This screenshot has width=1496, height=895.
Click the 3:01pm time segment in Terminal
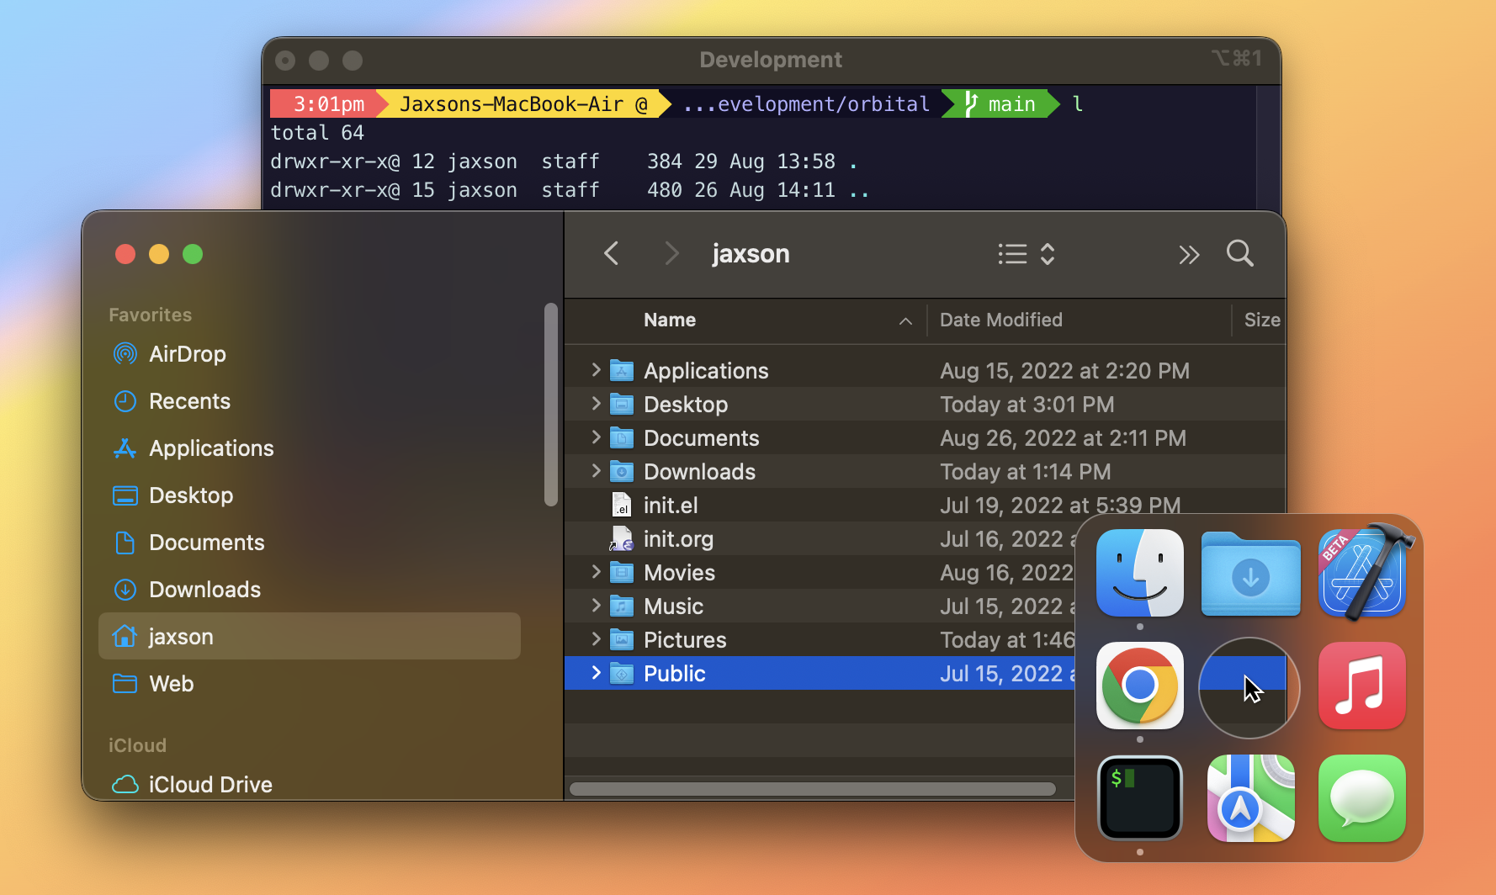328,104
